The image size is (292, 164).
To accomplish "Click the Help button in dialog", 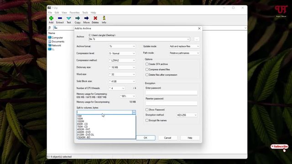I will click(190, 138).
